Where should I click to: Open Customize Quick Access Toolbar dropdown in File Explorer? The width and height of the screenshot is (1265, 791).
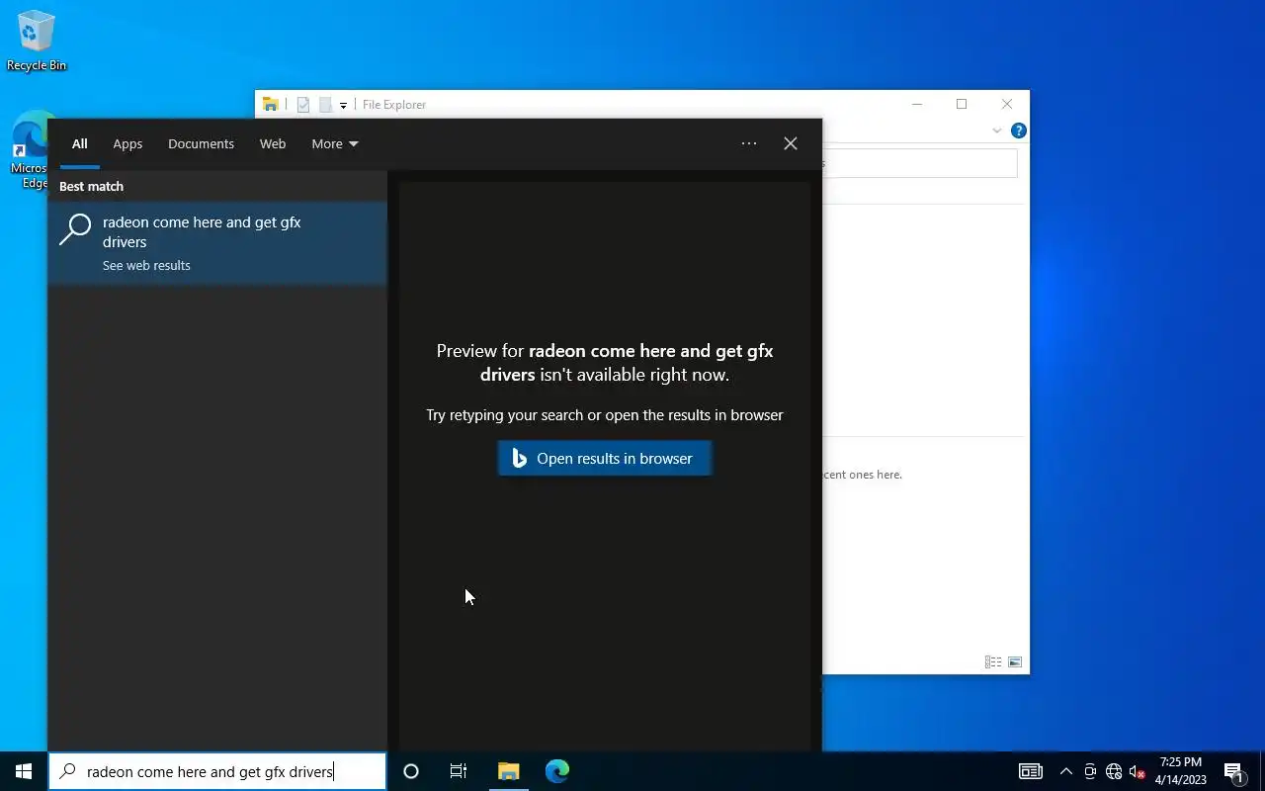pyautogui.click(x=343, y=105)
